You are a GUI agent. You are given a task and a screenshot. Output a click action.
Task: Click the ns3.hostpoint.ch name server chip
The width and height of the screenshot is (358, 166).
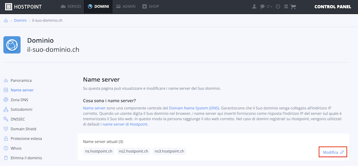coord(170,151)
